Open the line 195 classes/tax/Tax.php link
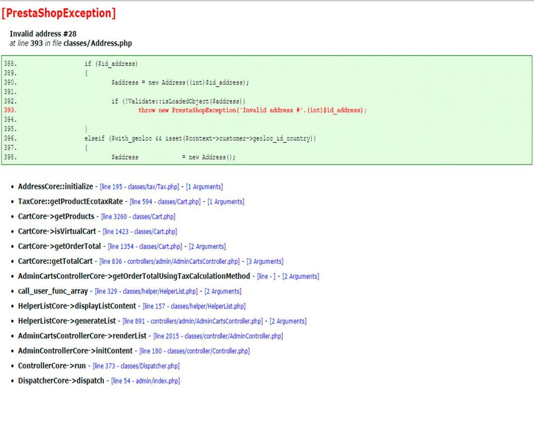Image resolution: width=534 pixels, height=427 pixels. coord(139,187)
